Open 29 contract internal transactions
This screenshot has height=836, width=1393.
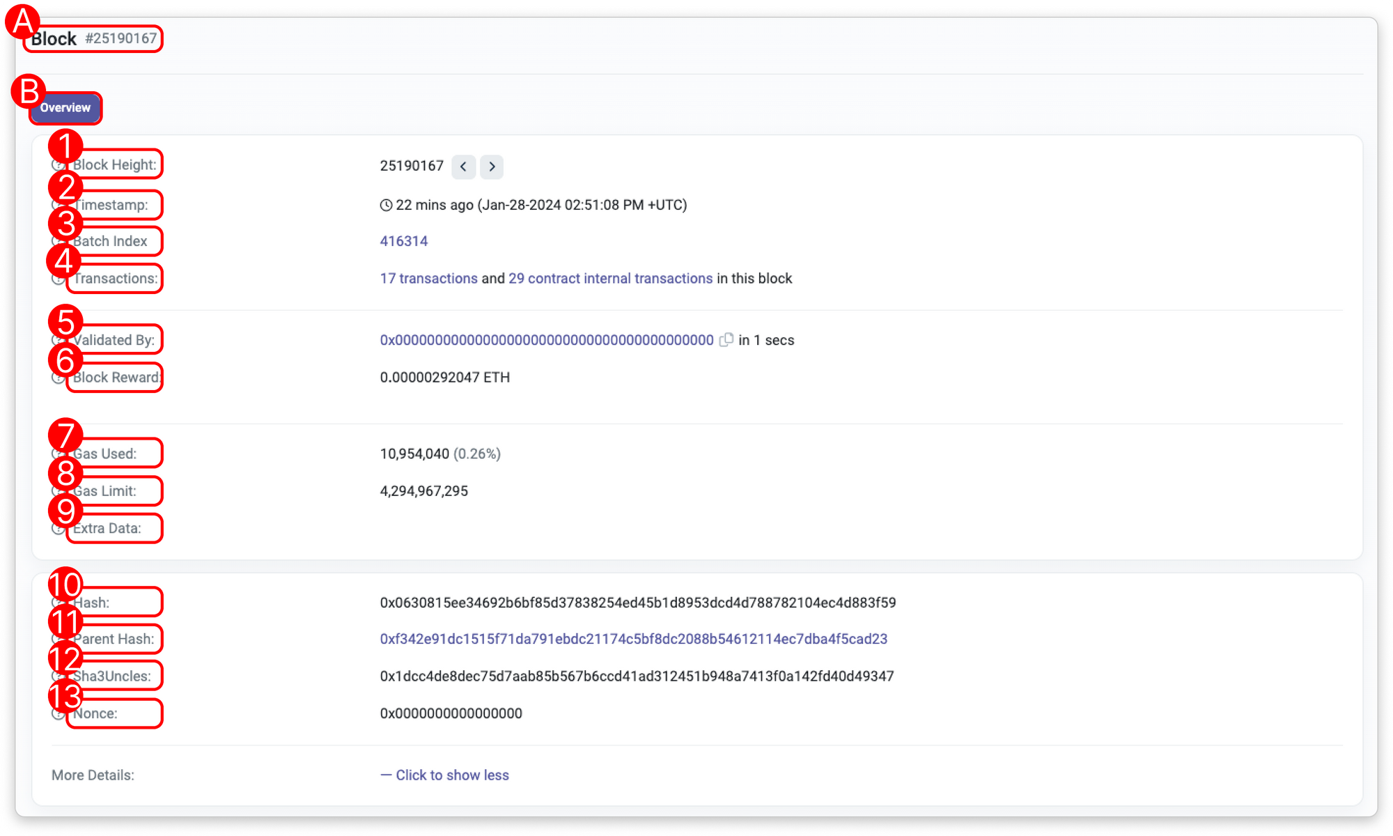[x=610, y=279]
